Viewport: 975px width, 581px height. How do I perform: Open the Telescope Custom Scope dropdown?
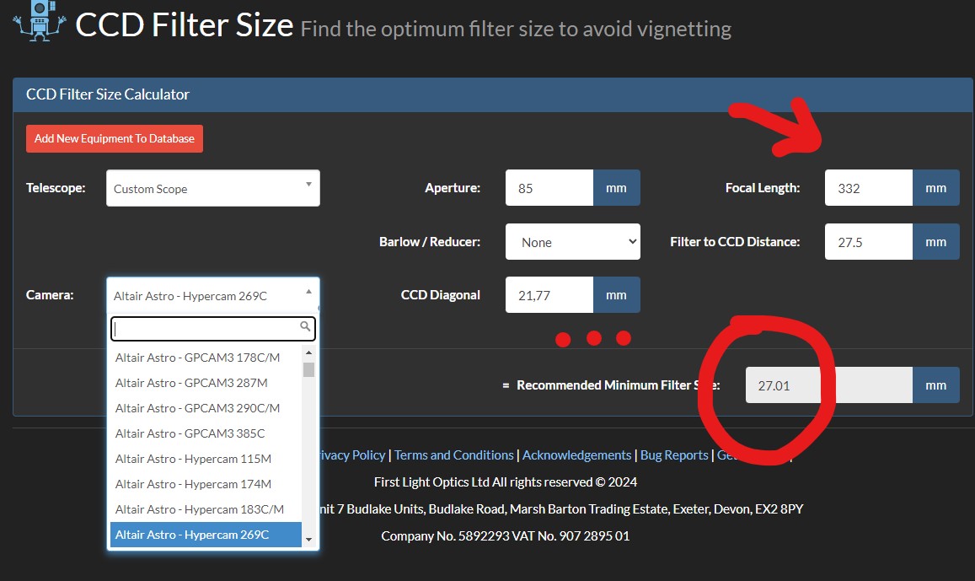click(213, 188)
